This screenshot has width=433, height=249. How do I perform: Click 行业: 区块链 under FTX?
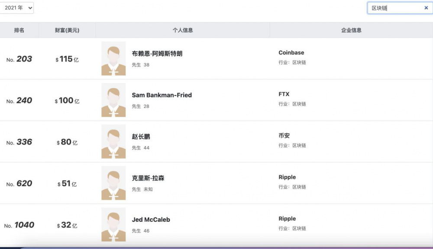(292, 104)
